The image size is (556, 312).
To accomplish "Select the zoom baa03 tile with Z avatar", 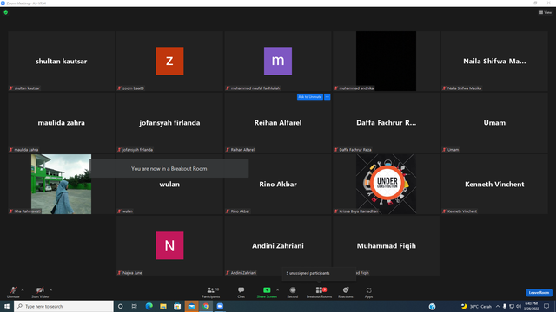I will 169,61.
